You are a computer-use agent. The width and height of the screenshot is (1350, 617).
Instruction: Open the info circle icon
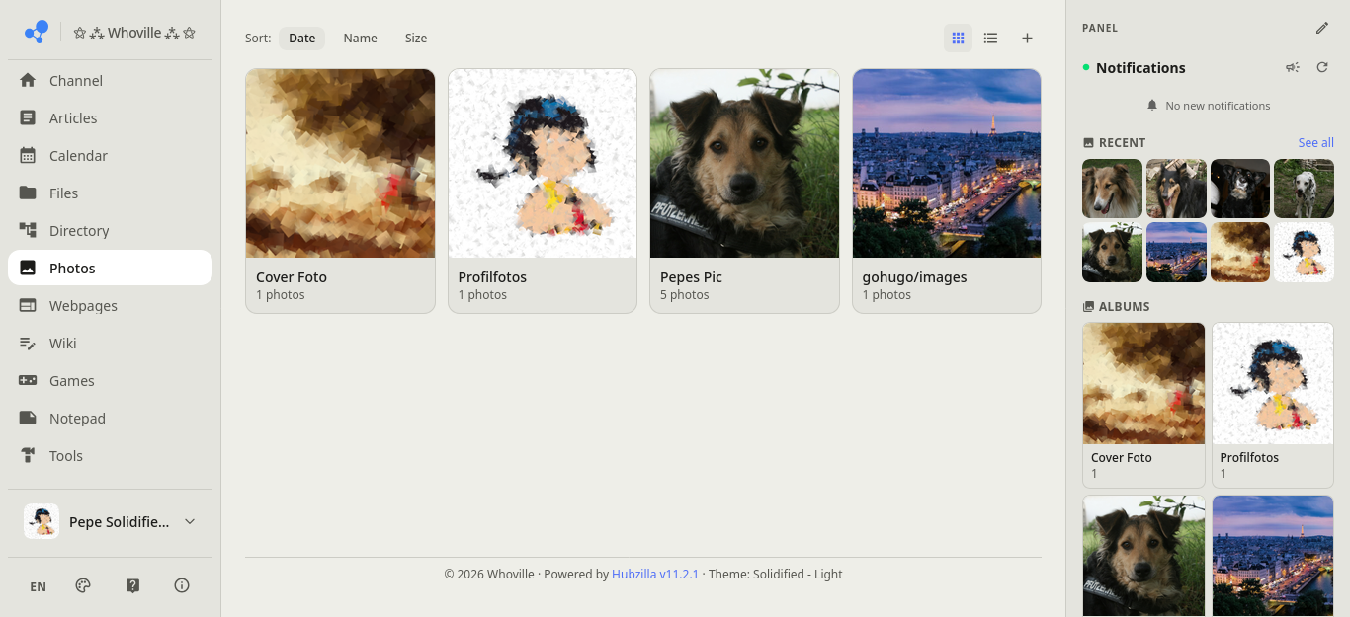tap(182, 585)
